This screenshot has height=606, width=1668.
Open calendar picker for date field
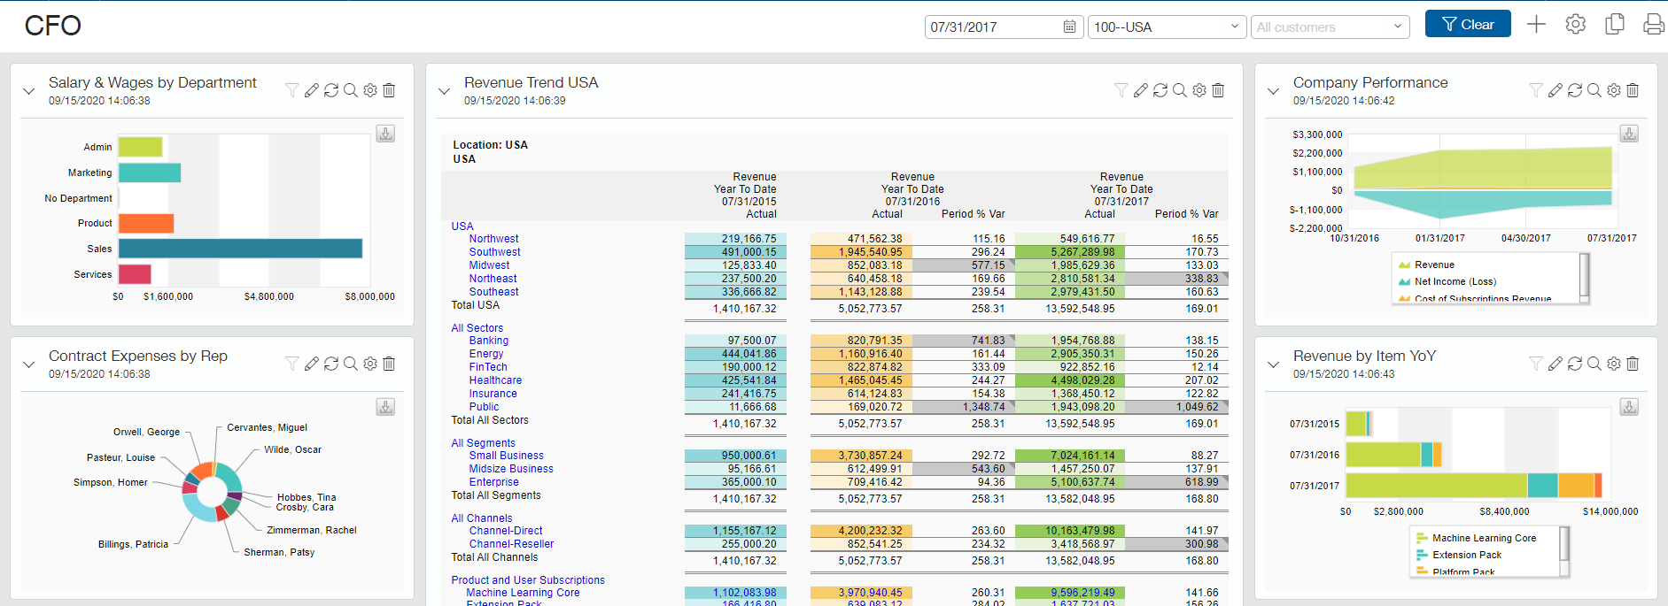click(1069, 27)
